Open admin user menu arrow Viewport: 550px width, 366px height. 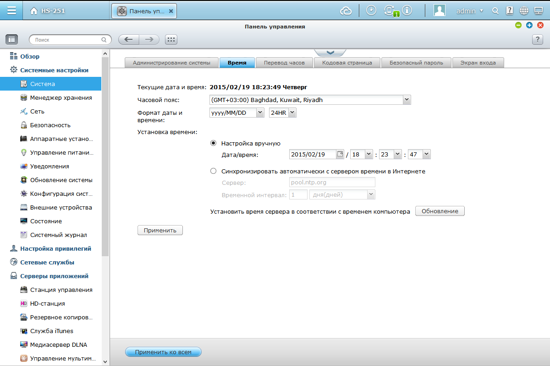point(481,11)
